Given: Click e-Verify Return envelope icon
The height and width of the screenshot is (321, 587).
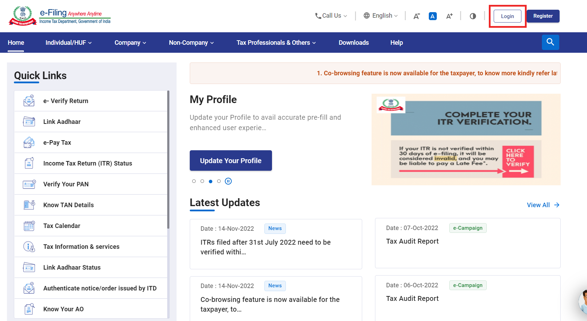Looking at the screenshot, I should click(x=29, y=101).
